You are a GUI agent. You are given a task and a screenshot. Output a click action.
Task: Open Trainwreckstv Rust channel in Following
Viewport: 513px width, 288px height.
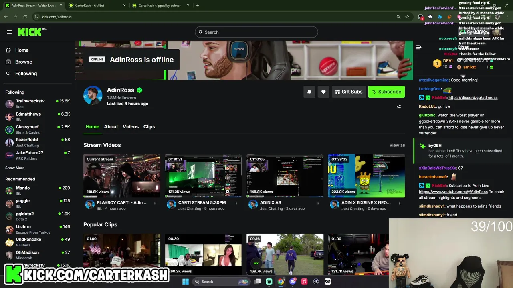[x=38, y=104]
